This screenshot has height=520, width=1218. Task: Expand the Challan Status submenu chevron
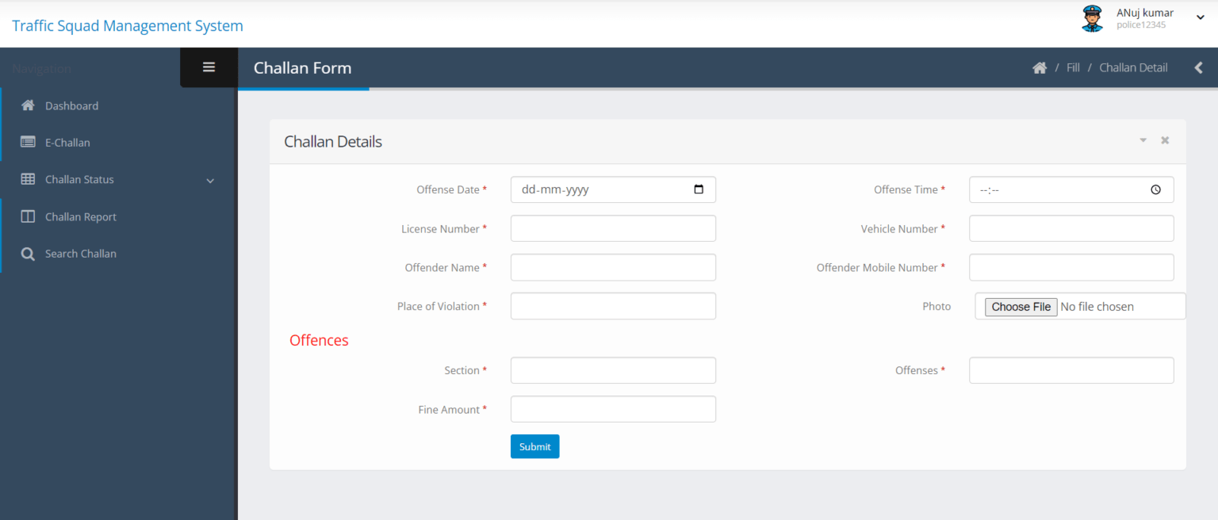click(x=209, y=180)
